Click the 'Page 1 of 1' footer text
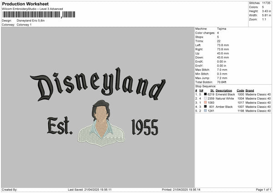Image resolution: width=273 pixels, height=193 pixels. click(x=263, y=189)
